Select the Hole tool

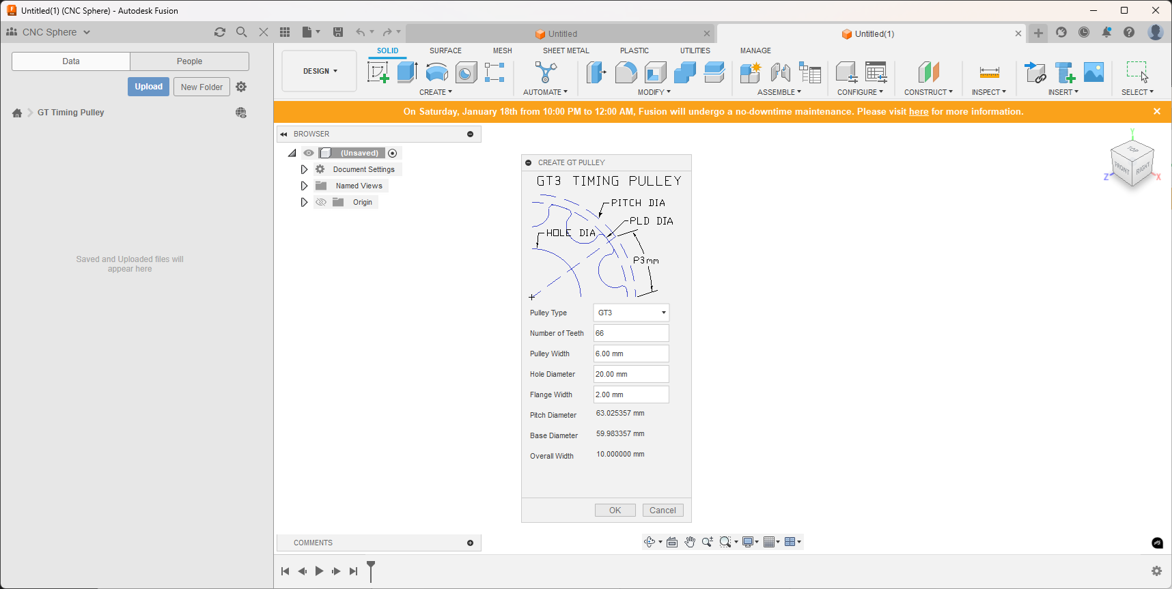point(466,72)
